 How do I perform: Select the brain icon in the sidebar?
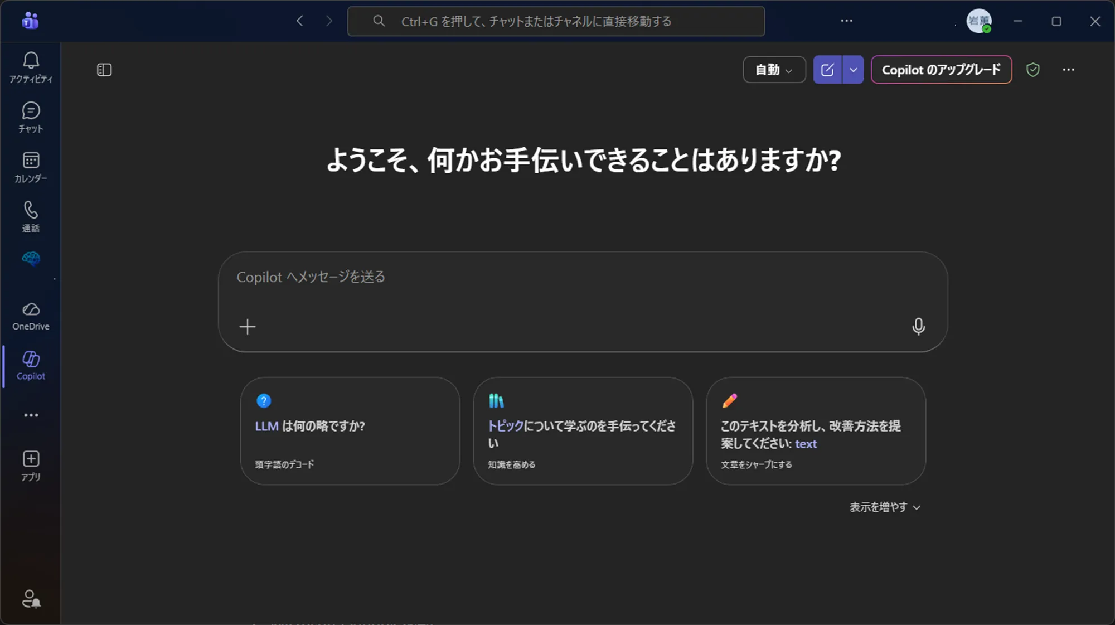[x=31, y=259]
